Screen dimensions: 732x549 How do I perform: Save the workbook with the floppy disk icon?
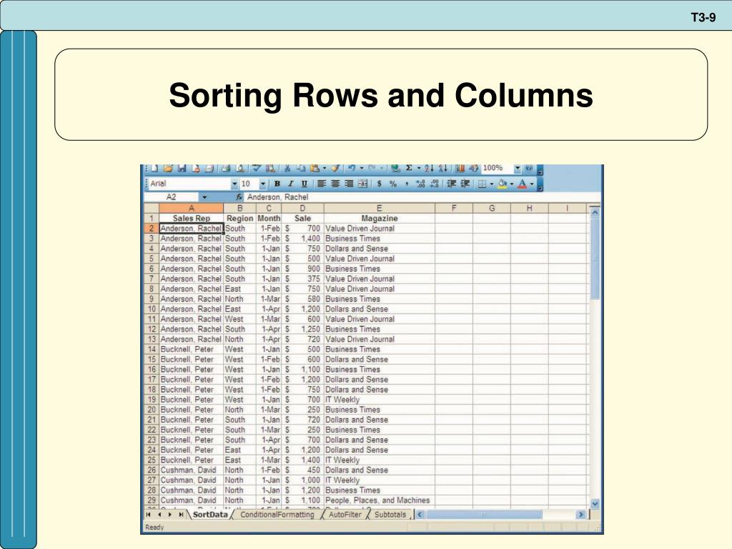click(182, 169)
